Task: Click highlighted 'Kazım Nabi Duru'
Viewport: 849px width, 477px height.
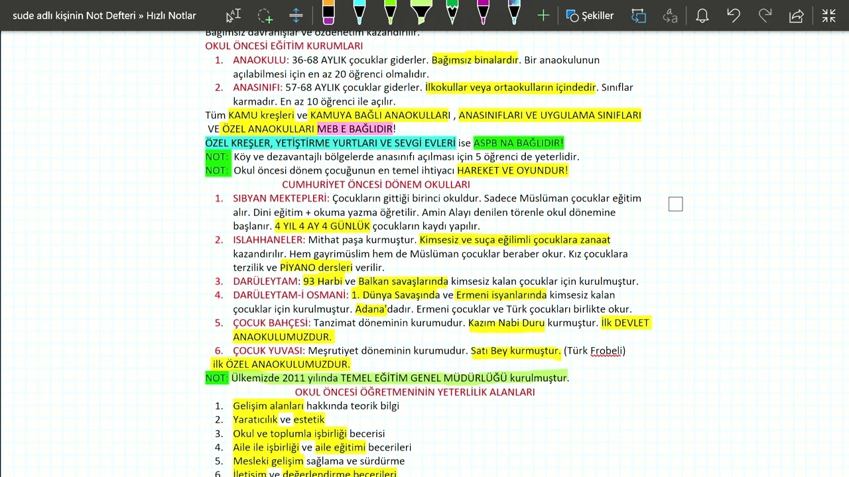Action: 507,323
